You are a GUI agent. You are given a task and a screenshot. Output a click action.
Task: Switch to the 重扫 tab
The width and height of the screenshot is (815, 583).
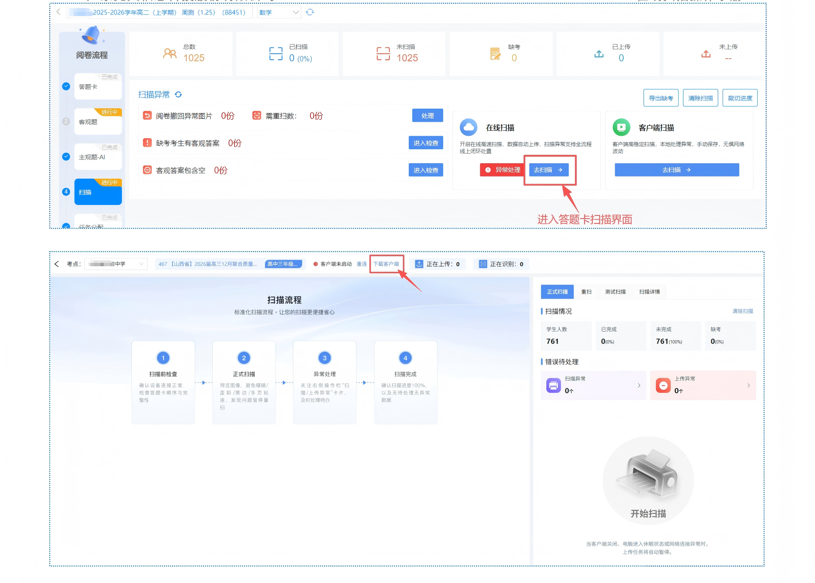[x=586, y=291]
